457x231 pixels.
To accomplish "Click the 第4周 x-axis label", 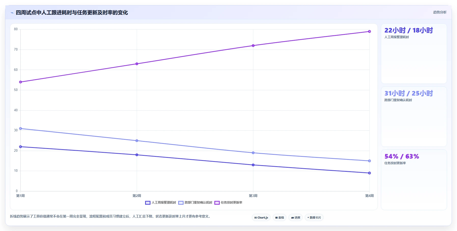I will 369,196.
